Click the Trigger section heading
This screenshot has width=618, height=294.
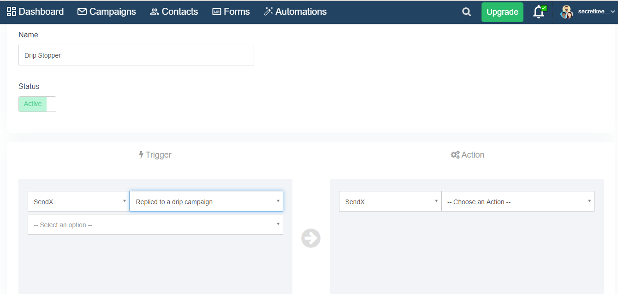pos(155,155)
